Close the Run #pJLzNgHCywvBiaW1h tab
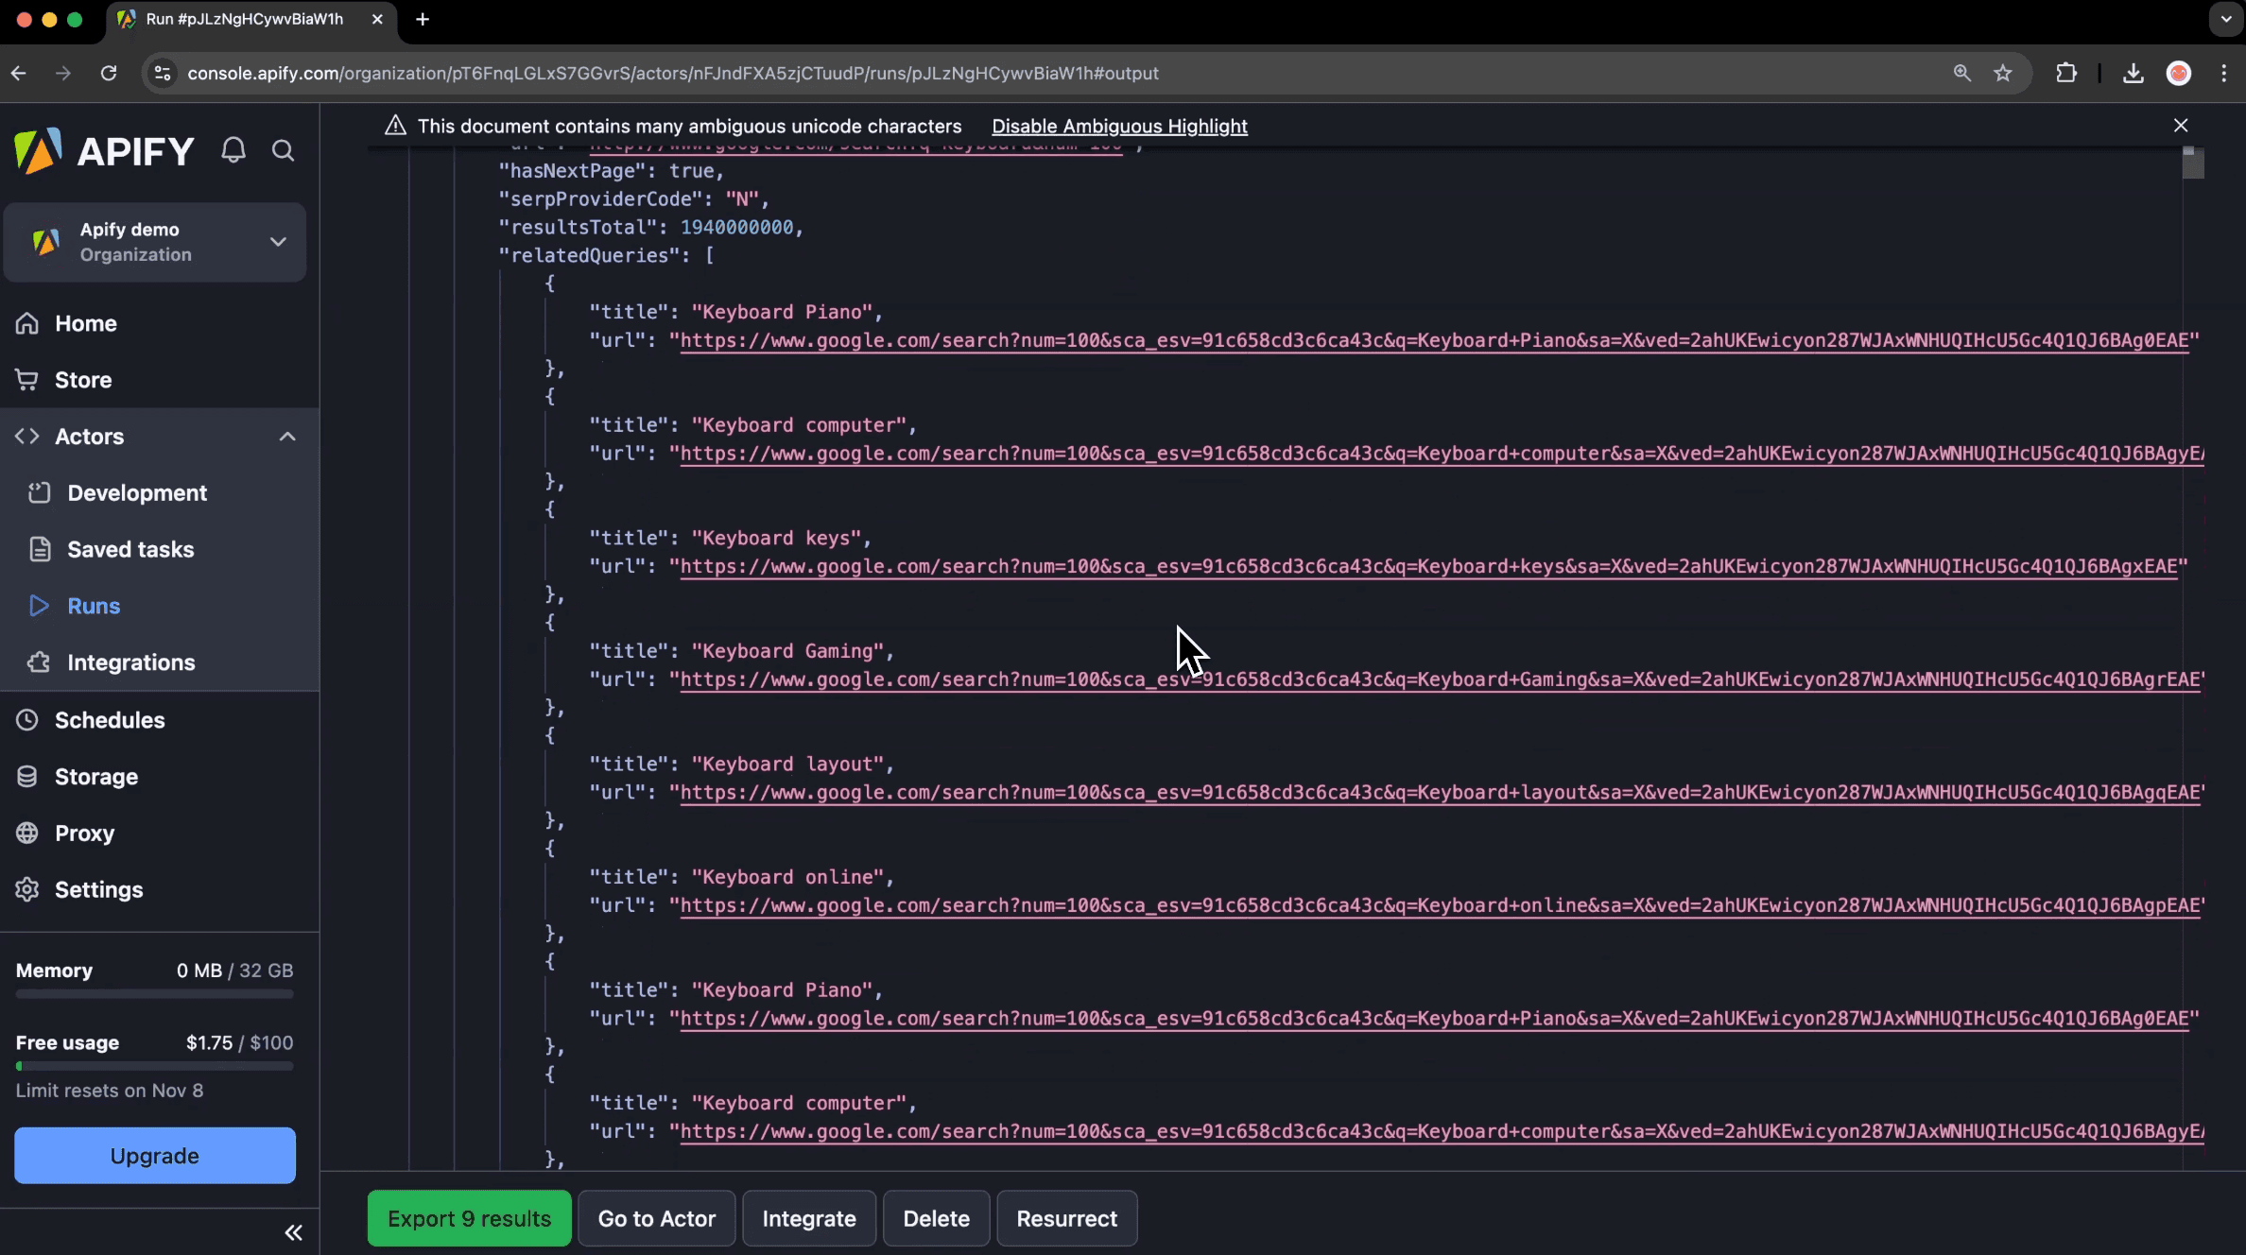This screenshot has width=2246, height=1255. [x=377, y=19]
